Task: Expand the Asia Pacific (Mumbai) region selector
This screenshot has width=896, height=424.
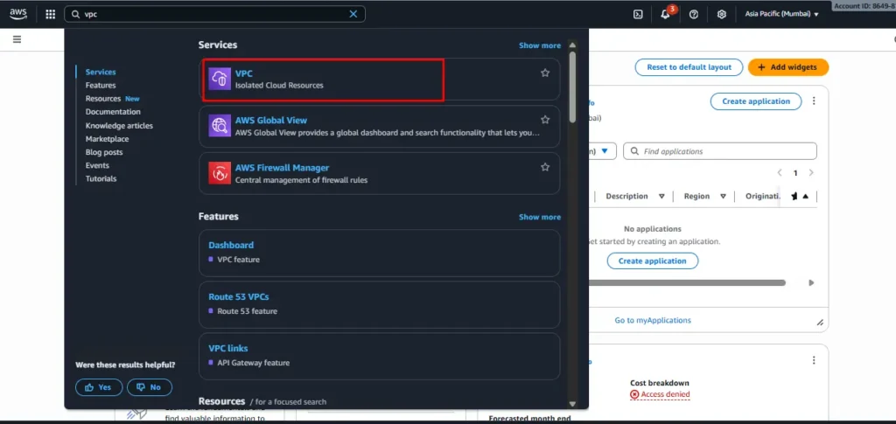Action: pyautogui.click(x=781, y=14)
